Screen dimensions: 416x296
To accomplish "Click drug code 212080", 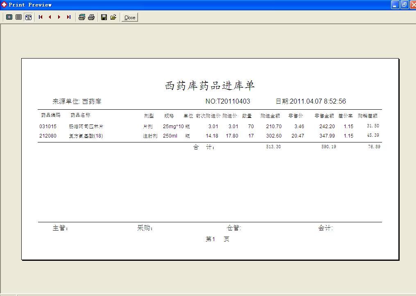I will click(48, 136).
